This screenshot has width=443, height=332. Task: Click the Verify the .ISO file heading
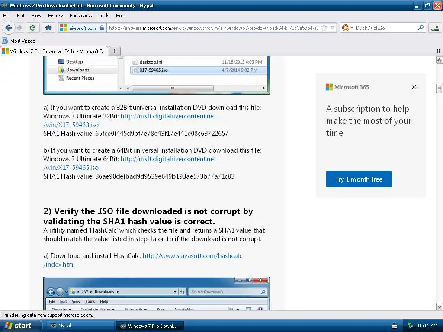[148, 216]
